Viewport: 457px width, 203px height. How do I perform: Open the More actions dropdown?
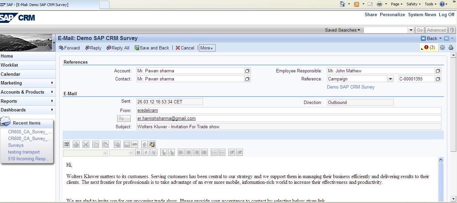click(207, 48)
